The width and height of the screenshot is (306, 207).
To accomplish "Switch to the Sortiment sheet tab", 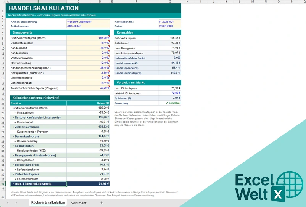I will point(79,203).
